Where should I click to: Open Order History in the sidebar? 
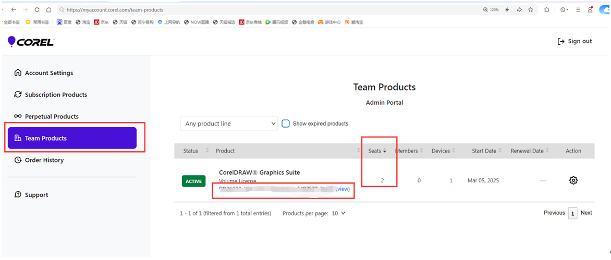[44, 160]
